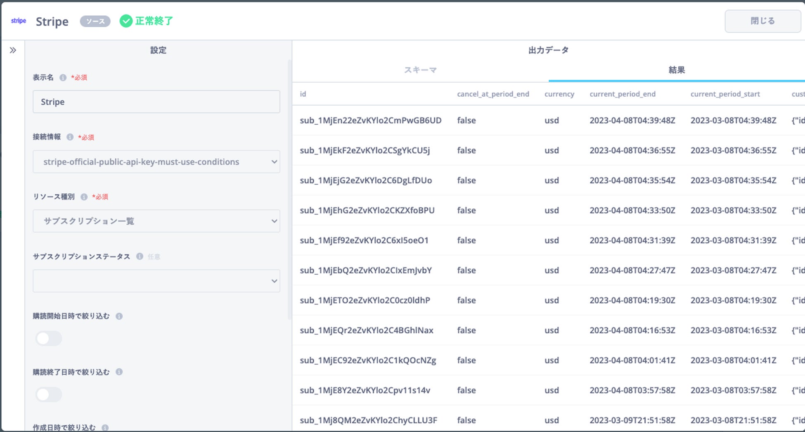Open info icon next to 作成日時で絞り込む
The height and width of the screenshot is (432, 805).
tap(105, 427)
